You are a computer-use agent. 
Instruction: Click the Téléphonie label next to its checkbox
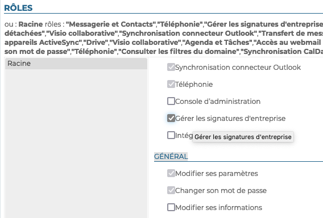pos(194,85)
